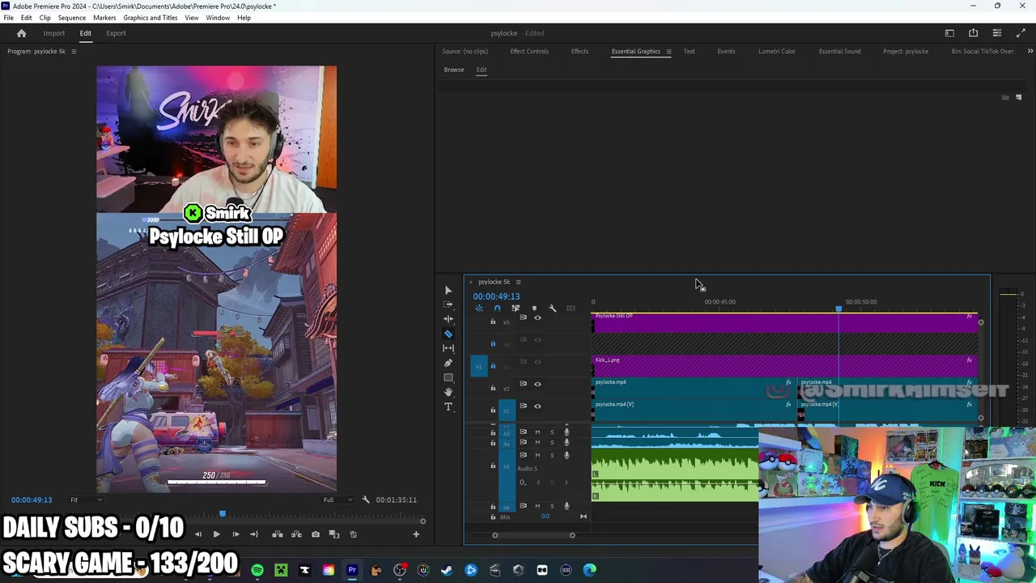The image size is (1036, 583).
Task: Select the Razor tool
Action: click(448, 334)
